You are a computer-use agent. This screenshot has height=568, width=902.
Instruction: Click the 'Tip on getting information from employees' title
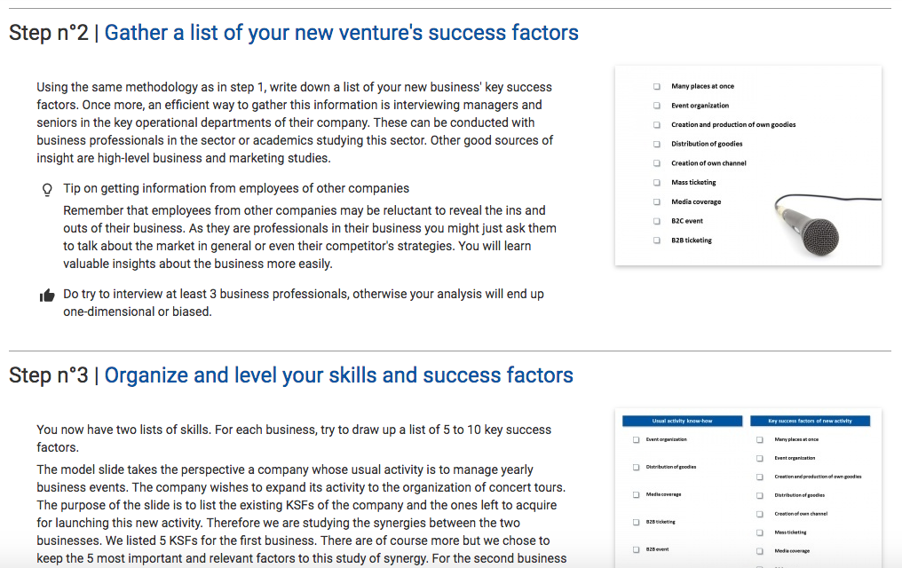click(x=236, y=188)
